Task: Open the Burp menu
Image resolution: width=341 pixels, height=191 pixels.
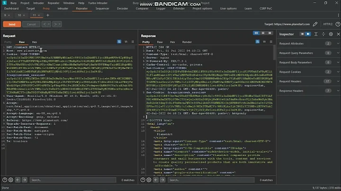Action: (13, 3)
